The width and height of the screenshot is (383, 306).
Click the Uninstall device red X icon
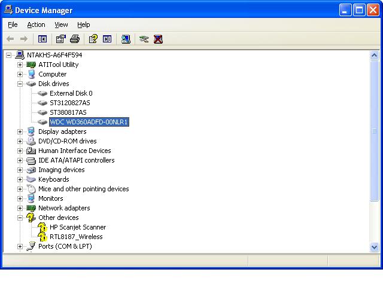point(158,39)
